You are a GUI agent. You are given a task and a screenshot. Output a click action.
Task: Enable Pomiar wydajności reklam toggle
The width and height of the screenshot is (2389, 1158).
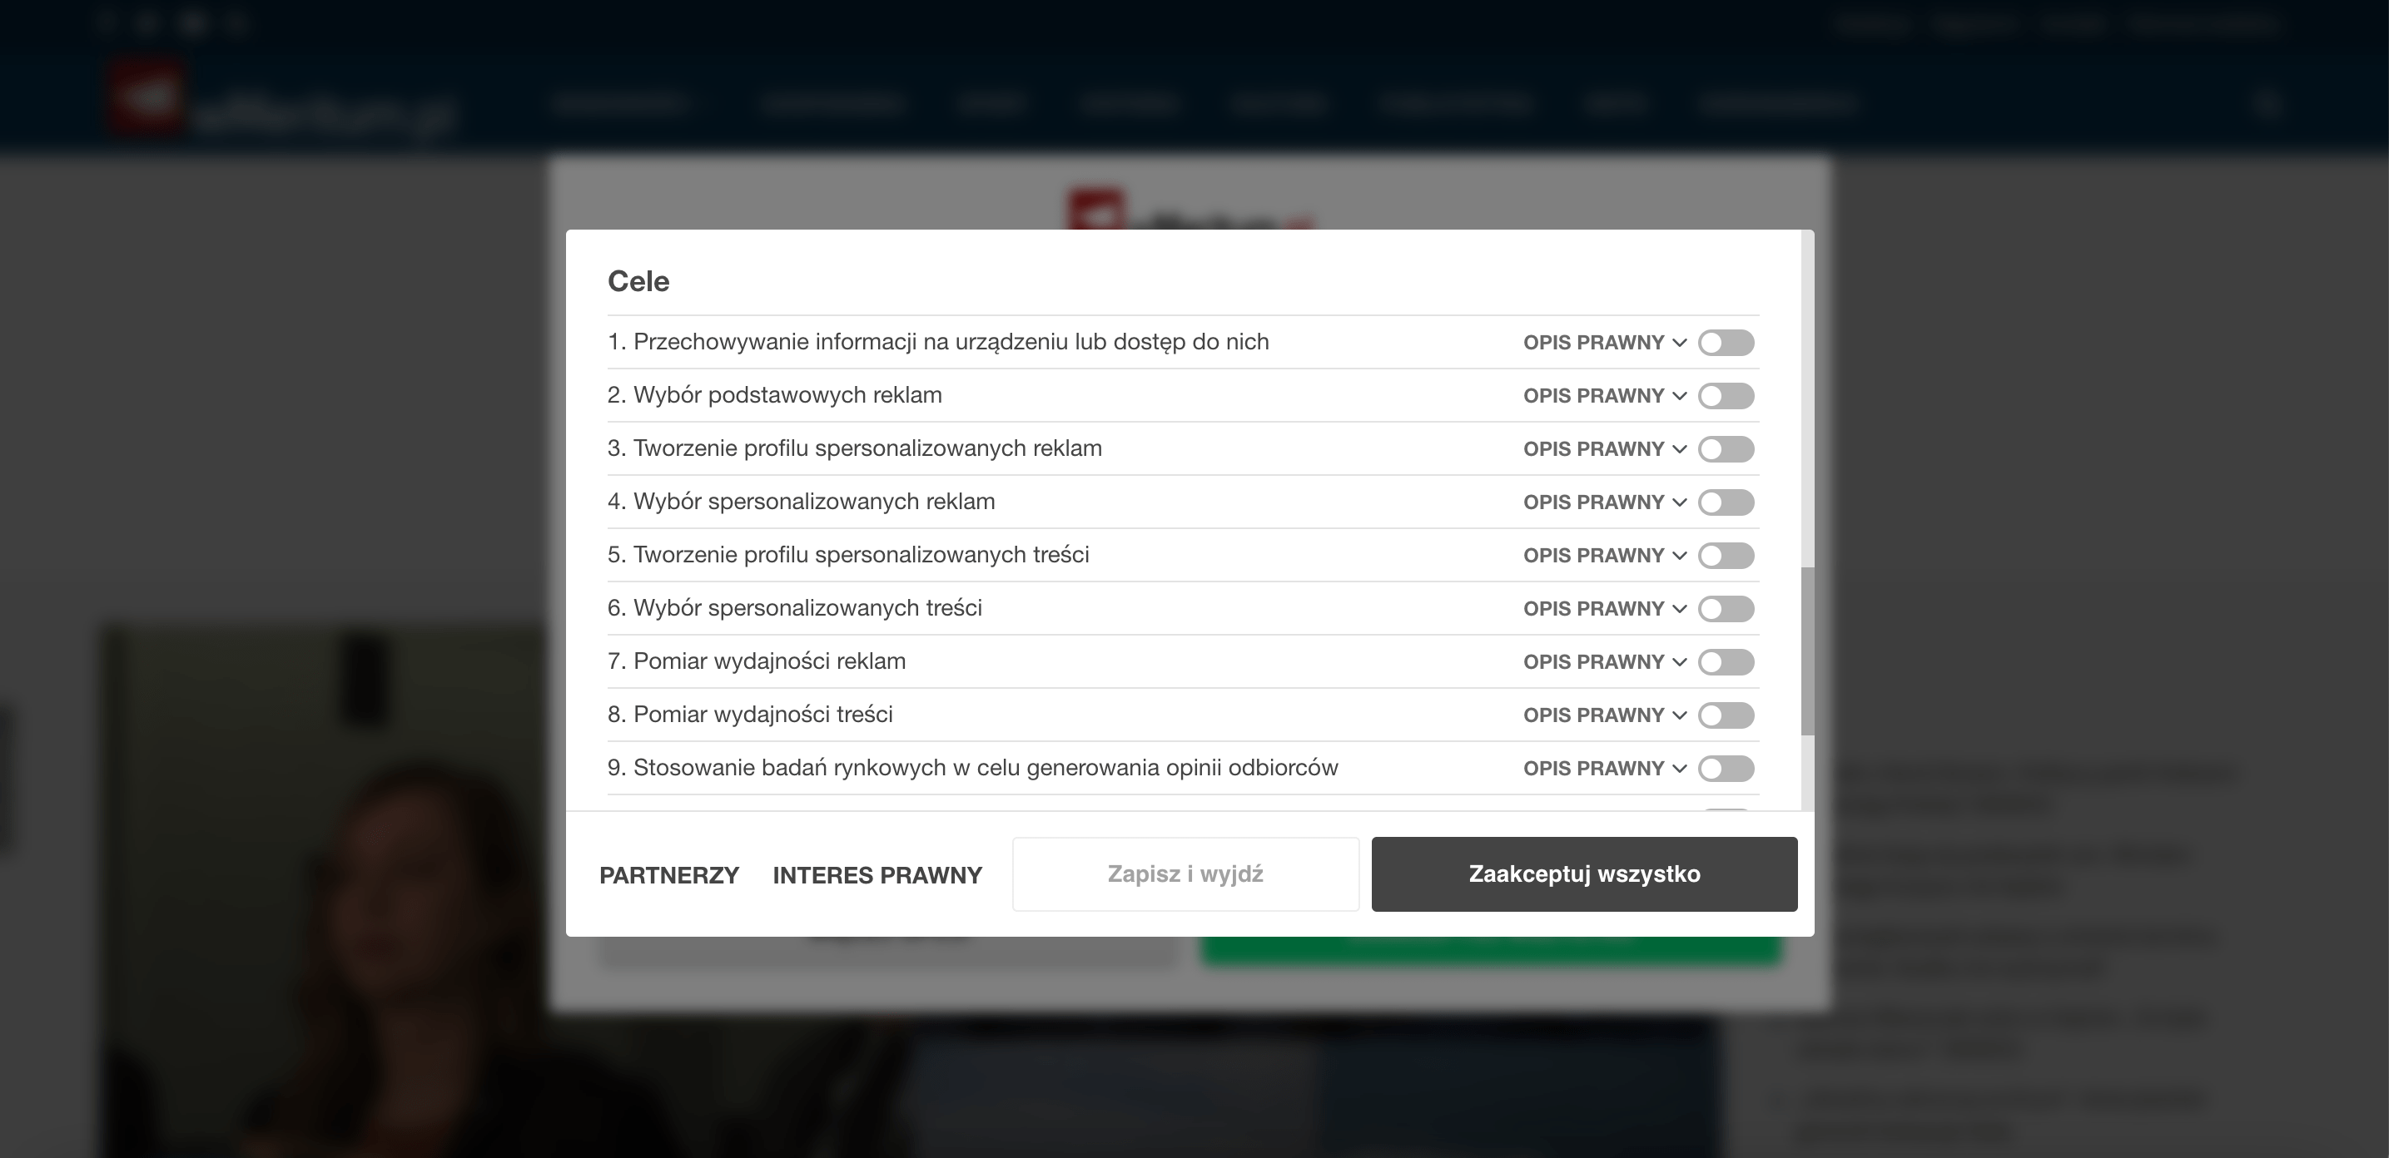[1725, 662]
